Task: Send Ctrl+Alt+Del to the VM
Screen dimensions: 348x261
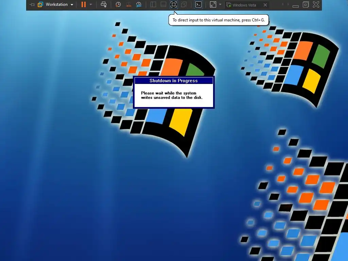Action: (104, 4)
